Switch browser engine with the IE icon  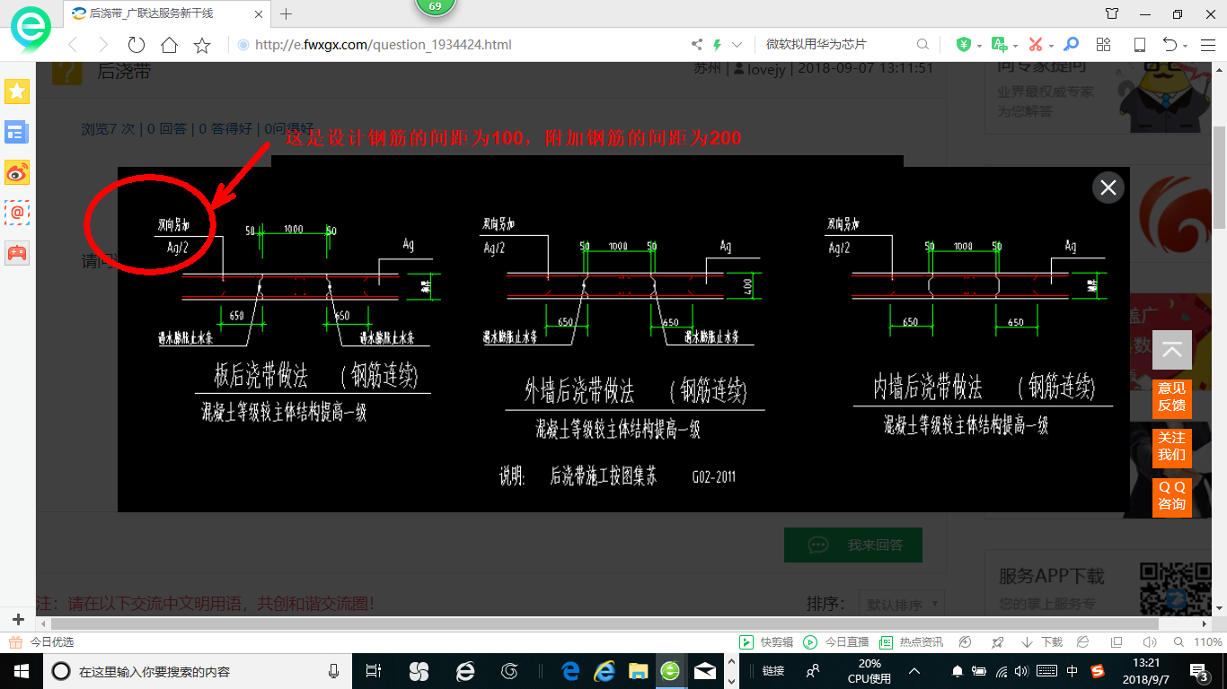1083,642
